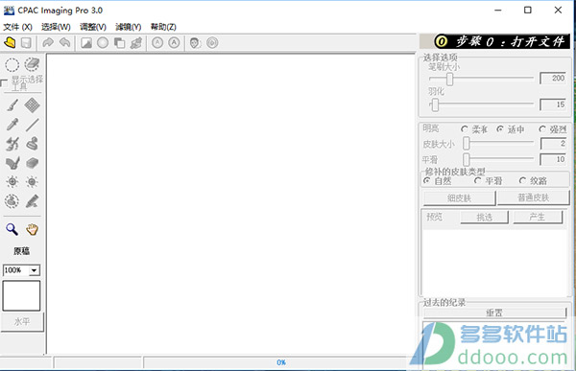Image resolution: width=576 pixels, height=371 pixels.
Task: Open the 滤镜(Y) menu
Action: [129, 27]
